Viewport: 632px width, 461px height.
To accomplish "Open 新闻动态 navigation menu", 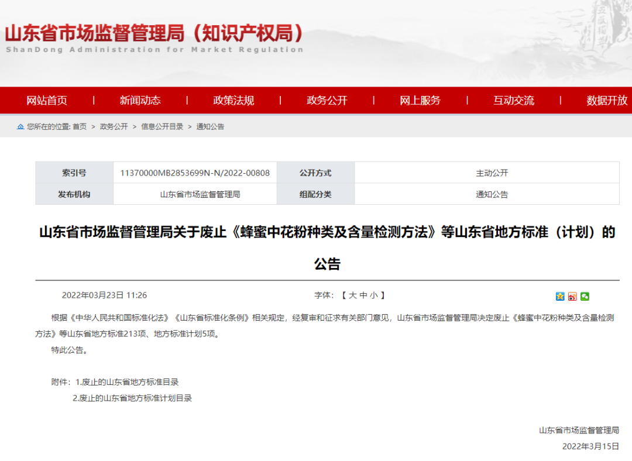I will coord(140,100).
